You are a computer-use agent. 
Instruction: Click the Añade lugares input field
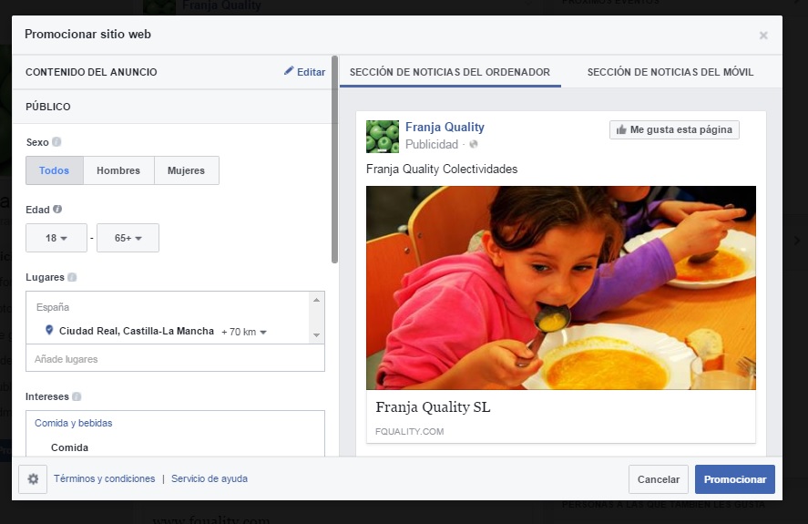point(175,359)
